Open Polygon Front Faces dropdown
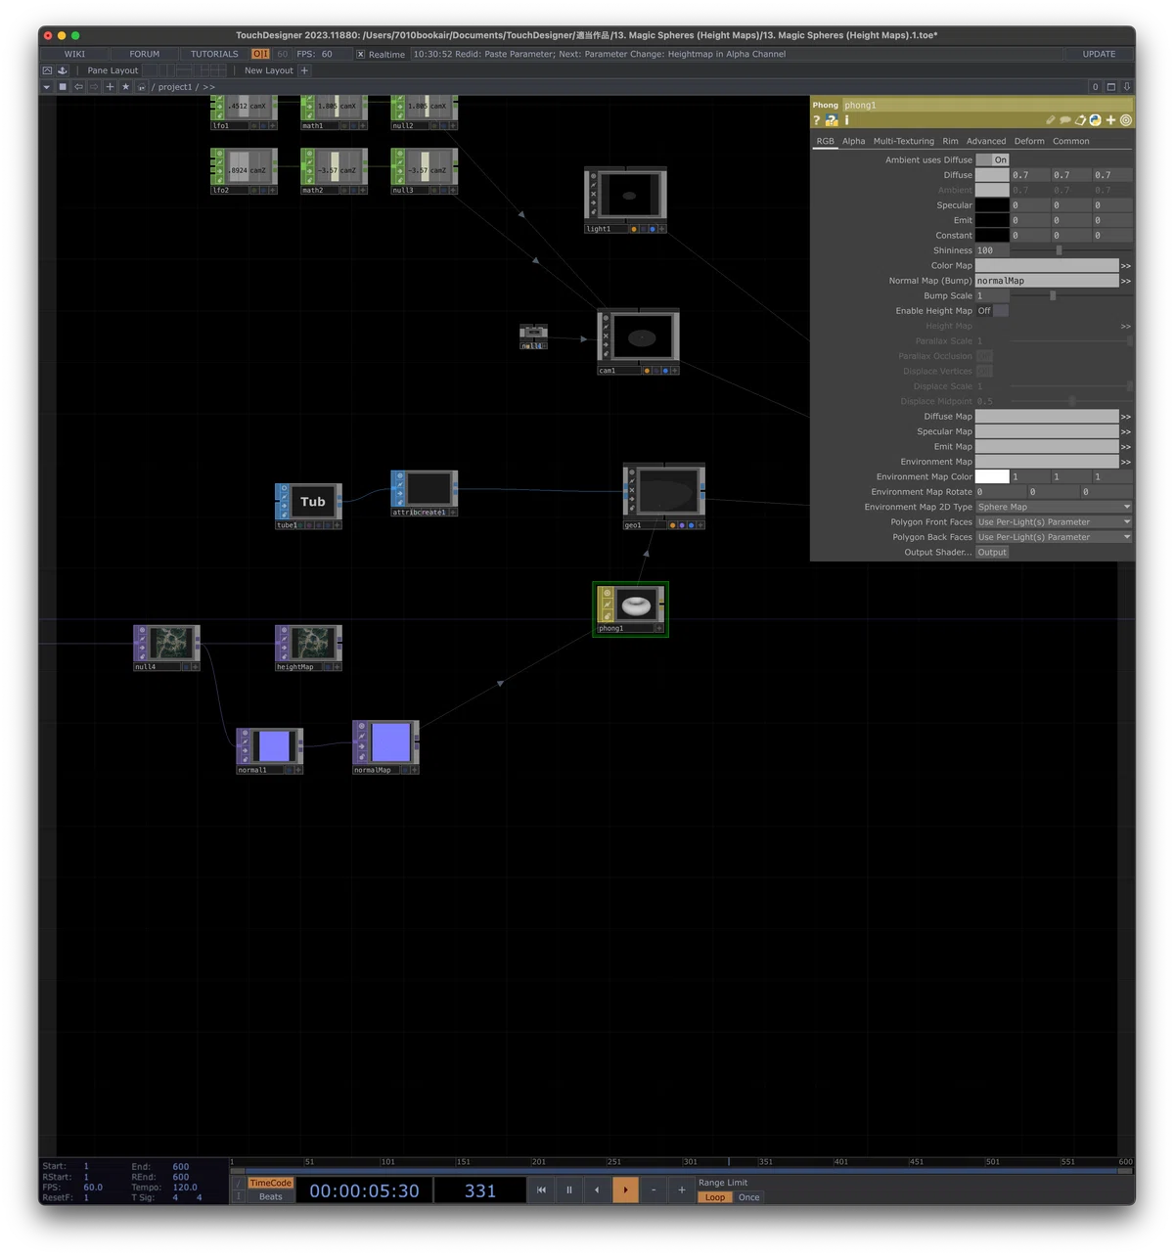The height and width of the screenshot is (1256, 1174). [x=1054, y=522]
